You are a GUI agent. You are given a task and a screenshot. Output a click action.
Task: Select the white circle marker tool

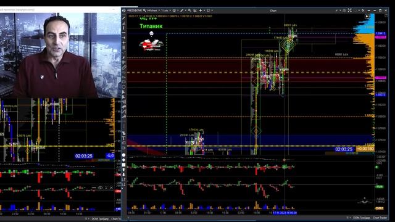click(123, 155)
